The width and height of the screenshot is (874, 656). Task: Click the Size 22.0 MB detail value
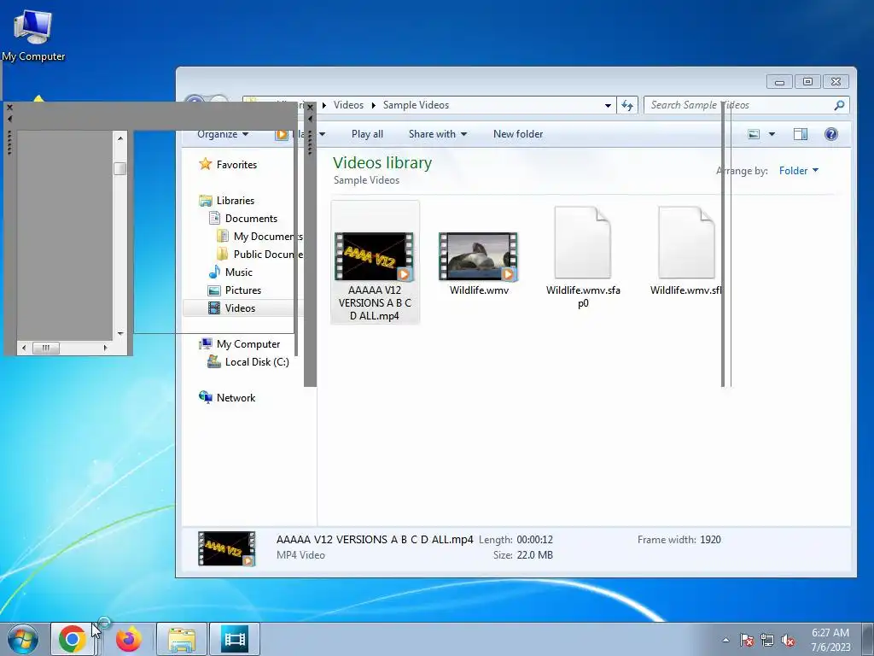534,555
